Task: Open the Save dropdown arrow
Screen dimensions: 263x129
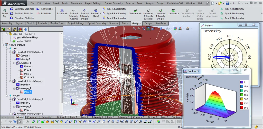Action: pyautogui.click(x=231, y=3)
